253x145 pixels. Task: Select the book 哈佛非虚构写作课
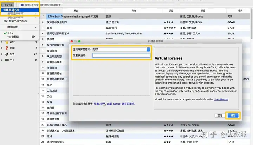pyautogui.click(x=57, y=113)
